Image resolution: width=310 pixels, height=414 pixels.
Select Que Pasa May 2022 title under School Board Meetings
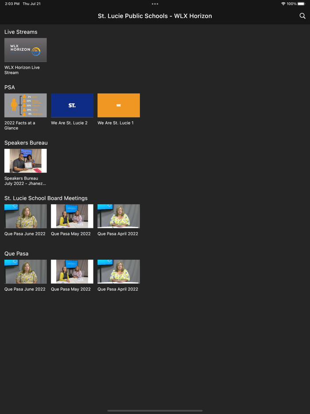(x=71, y=234)
